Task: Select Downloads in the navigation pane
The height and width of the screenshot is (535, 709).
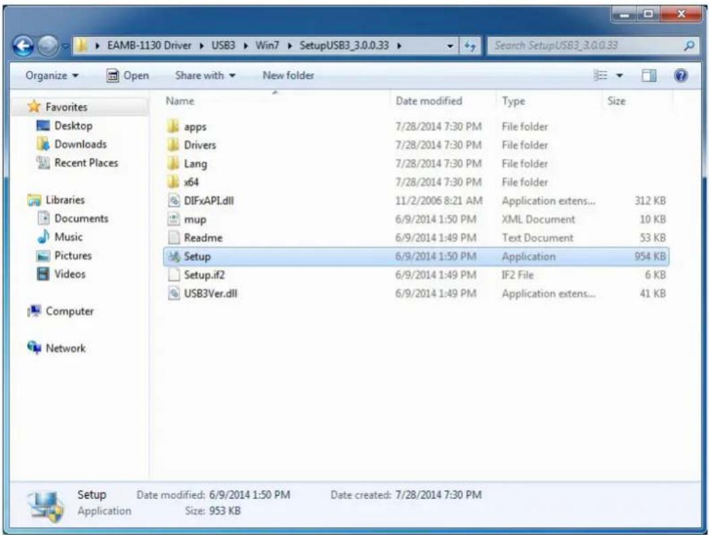Action: [80, 144]
